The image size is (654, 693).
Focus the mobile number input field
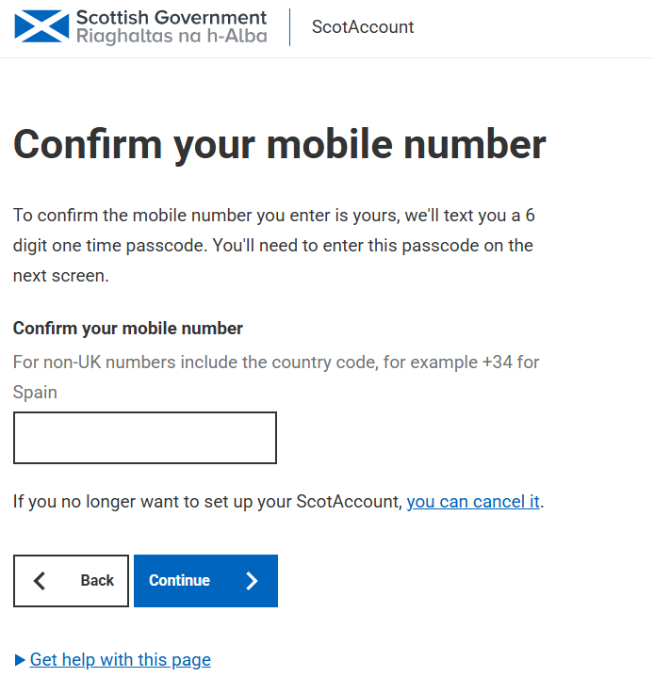click(145, 438)
